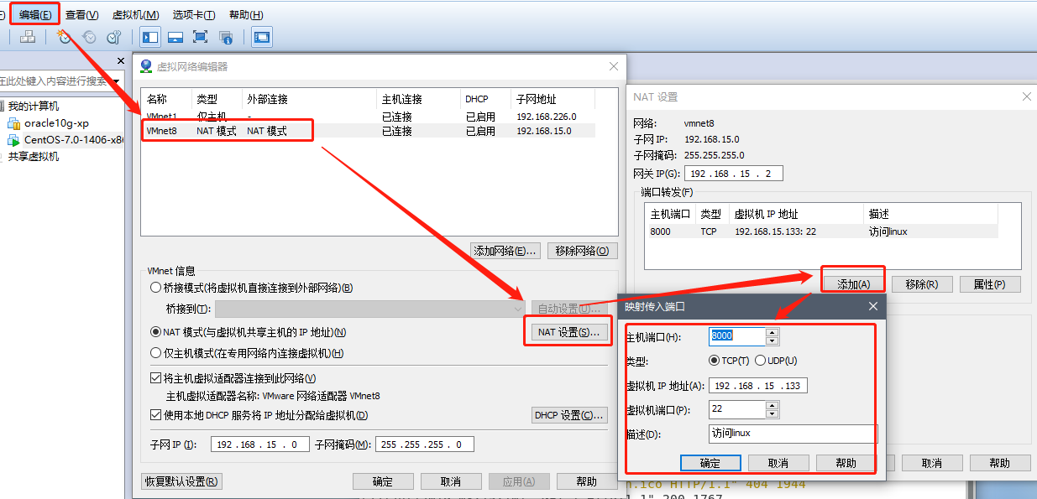Open the snapshot manager toolbar icon
The height and width of the screenshot is (499, 1037).
(113, 37)
